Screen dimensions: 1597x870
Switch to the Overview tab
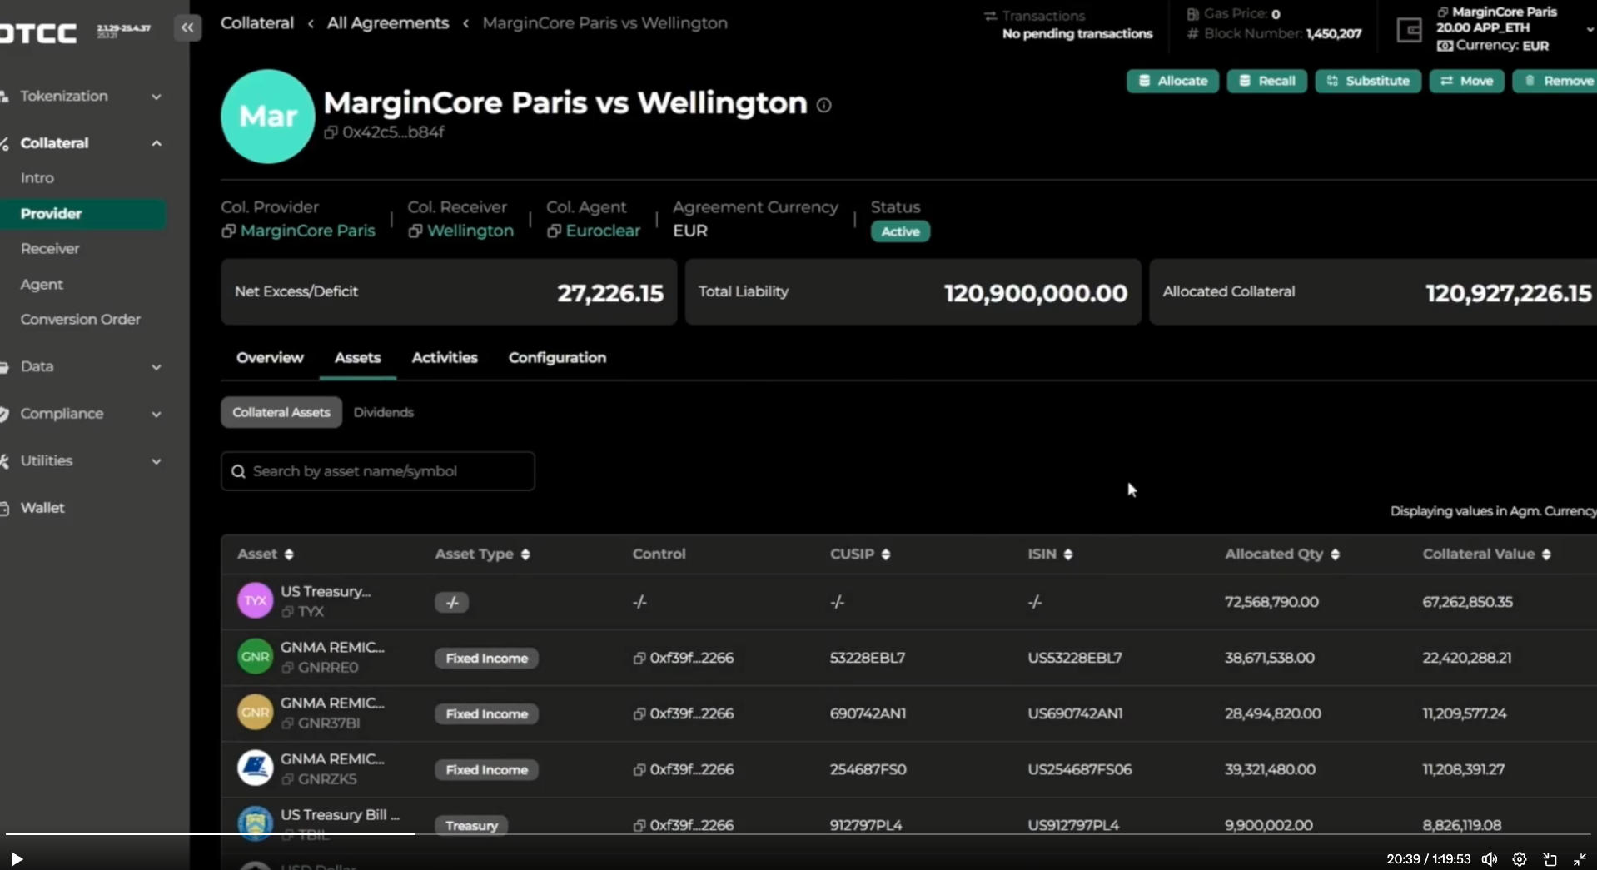pyautogui.click(x=270, y=358)
